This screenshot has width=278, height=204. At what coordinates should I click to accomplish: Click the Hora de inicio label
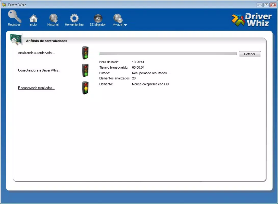tap(109, 62)
